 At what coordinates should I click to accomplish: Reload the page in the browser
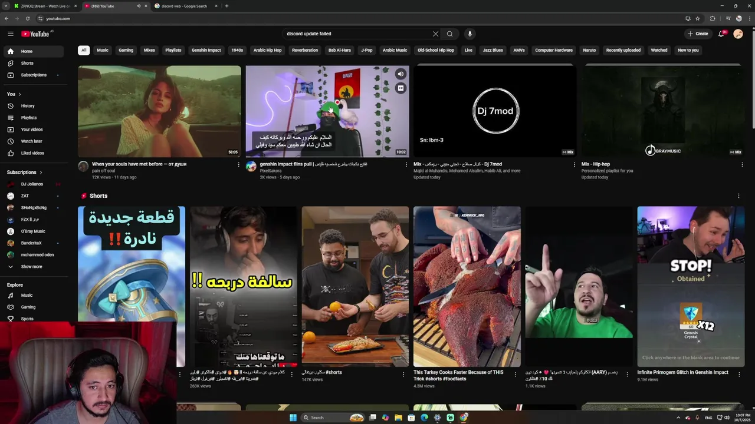[27, 18]
